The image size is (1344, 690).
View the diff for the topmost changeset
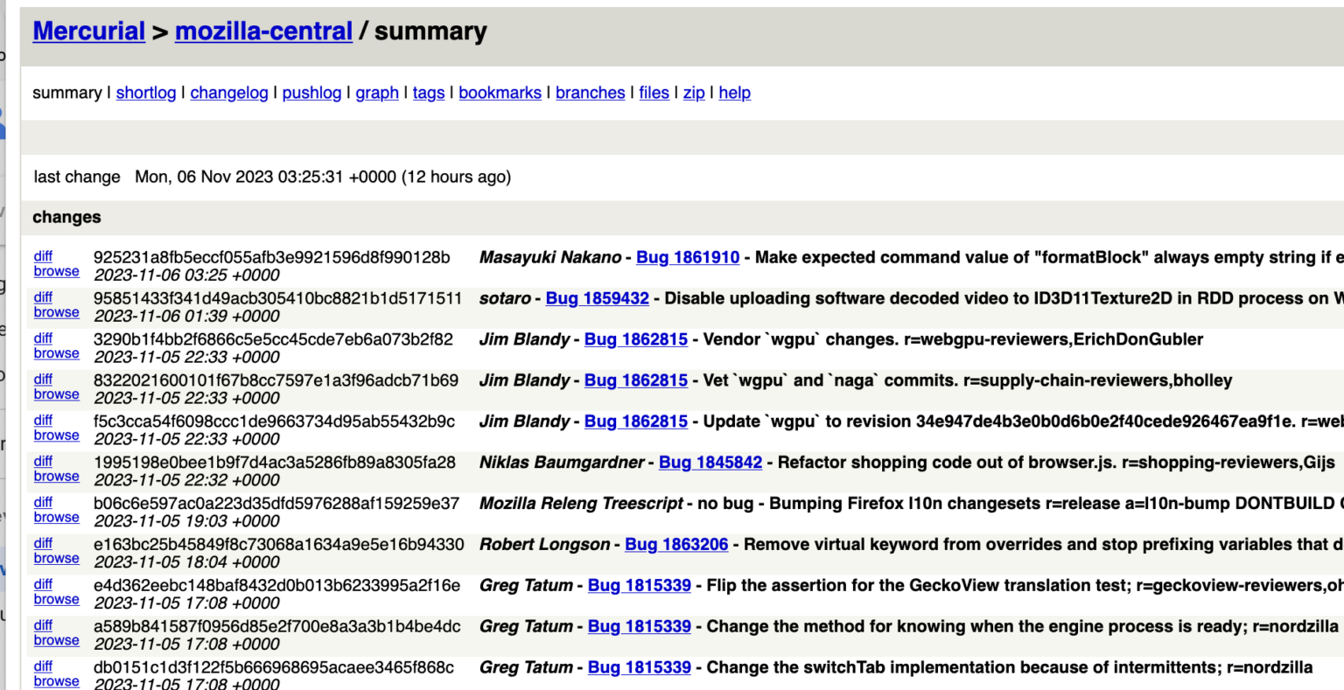[43, 255]
